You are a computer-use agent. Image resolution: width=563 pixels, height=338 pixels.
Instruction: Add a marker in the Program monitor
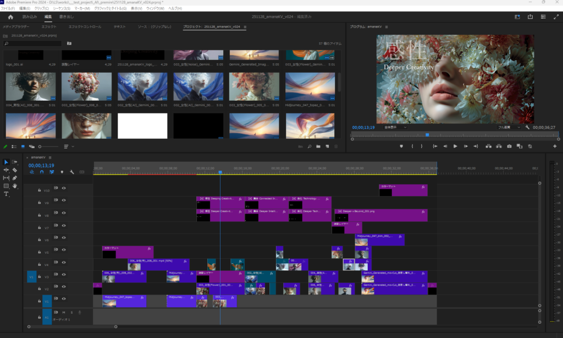tap(401, 146)
